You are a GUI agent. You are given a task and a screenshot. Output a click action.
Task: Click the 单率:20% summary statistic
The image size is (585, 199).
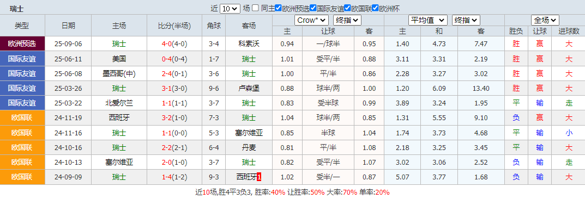tap(374, 192)
